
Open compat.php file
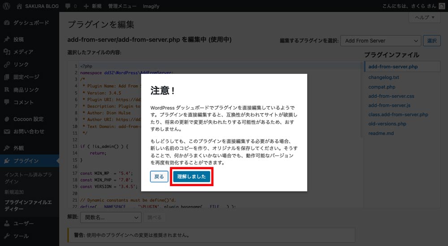coord(382,87)
